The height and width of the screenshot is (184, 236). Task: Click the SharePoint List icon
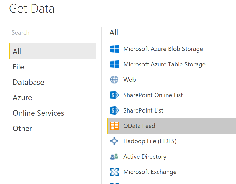(114, 110)
